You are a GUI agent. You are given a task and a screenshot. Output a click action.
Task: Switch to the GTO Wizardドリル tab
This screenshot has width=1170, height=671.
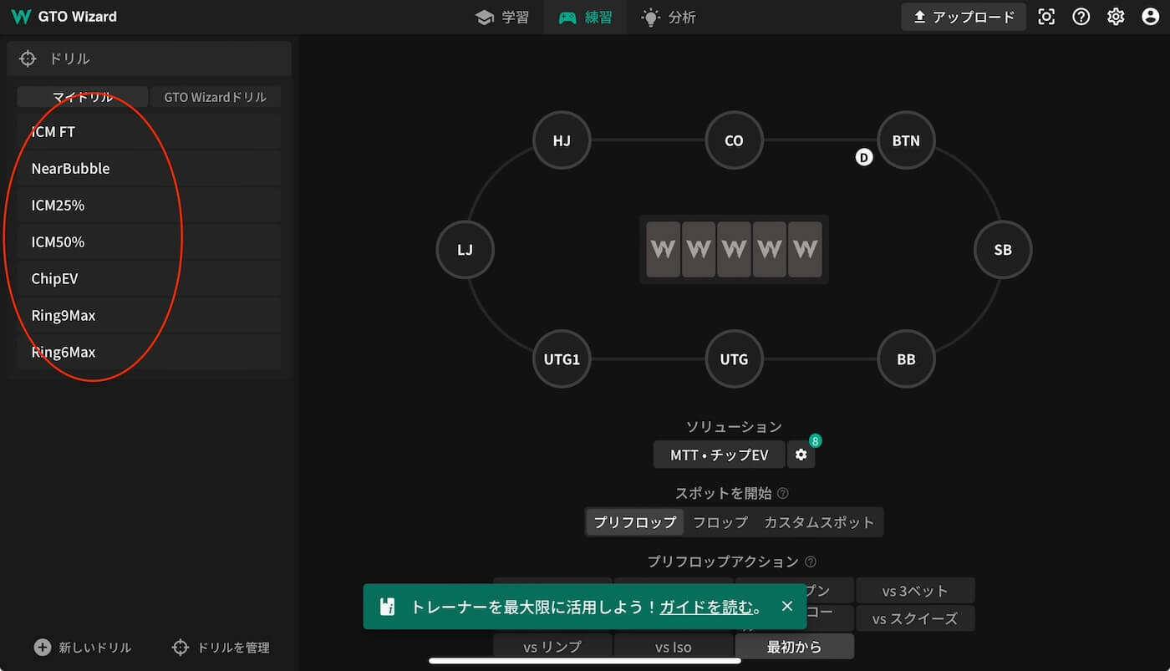(215, 97)
